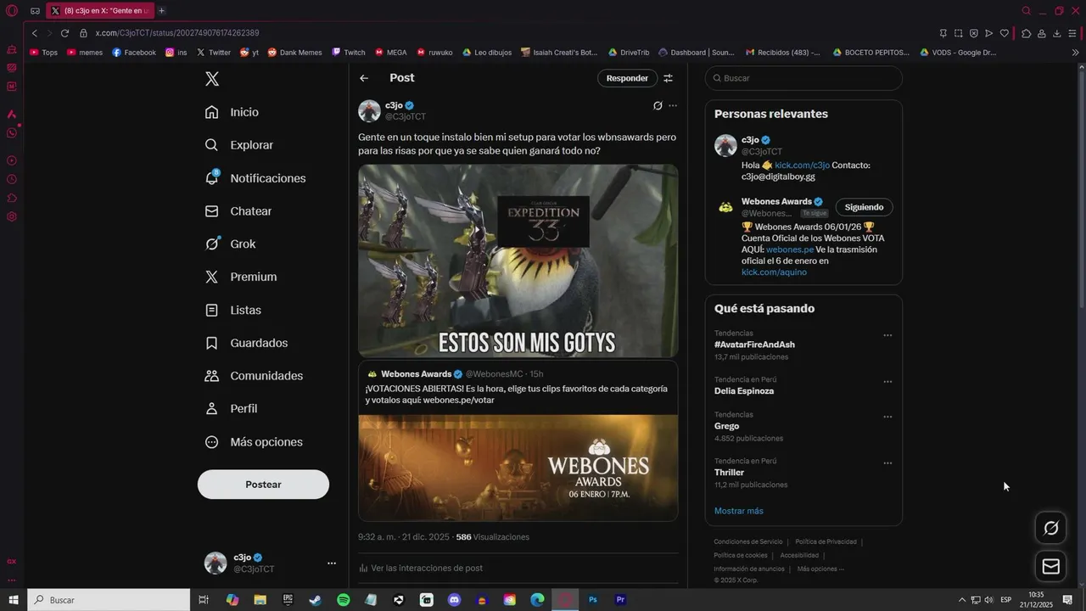The width and height of the screenshot is (1086, 611).
Task: Open kick.com/aquino link
Action: coord(774,272)
